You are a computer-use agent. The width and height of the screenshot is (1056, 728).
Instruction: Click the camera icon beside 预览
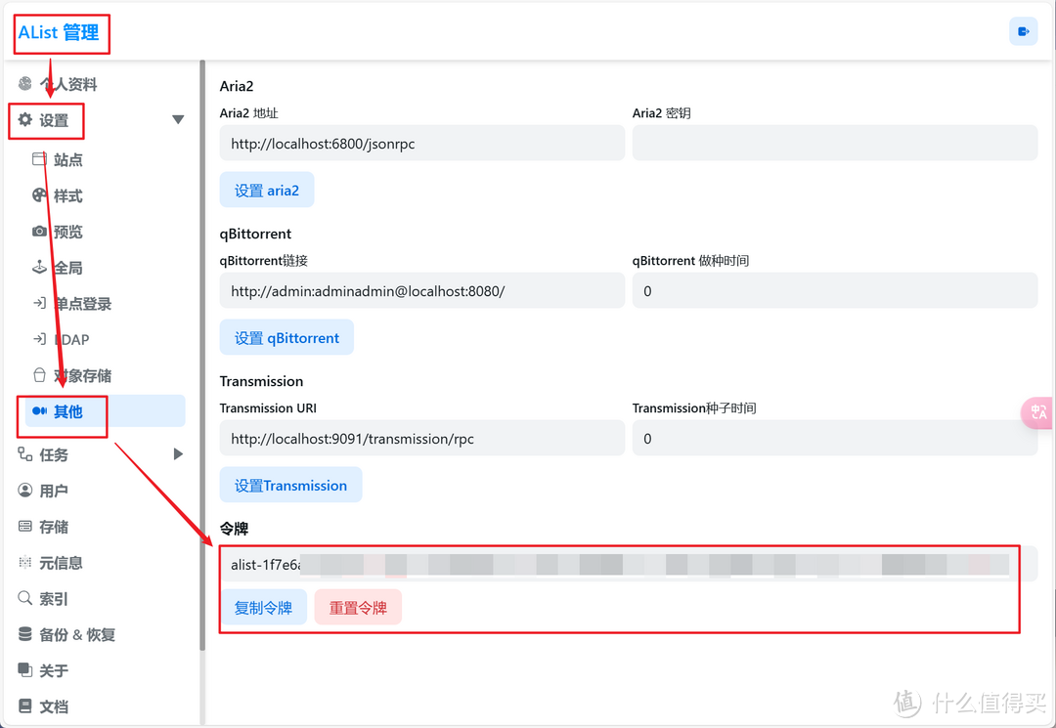pos(39,232)
